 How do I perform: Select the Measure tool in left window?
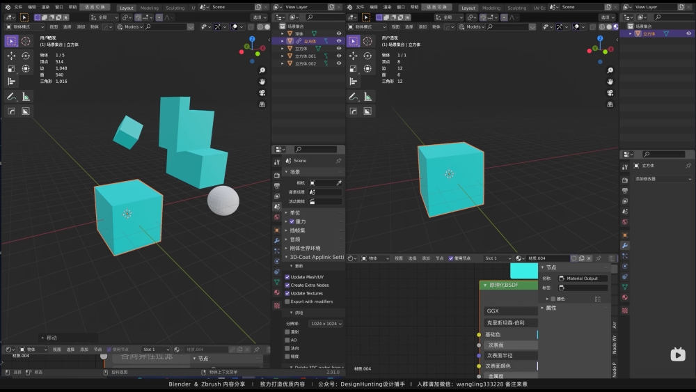(x=26, y=97)
